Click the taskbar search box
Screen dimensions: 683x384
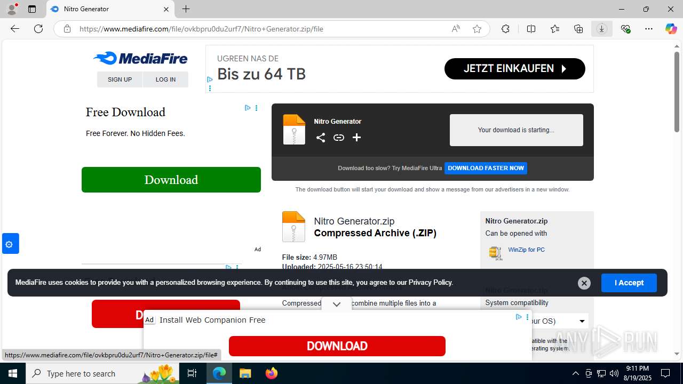(x=102, y=373)
